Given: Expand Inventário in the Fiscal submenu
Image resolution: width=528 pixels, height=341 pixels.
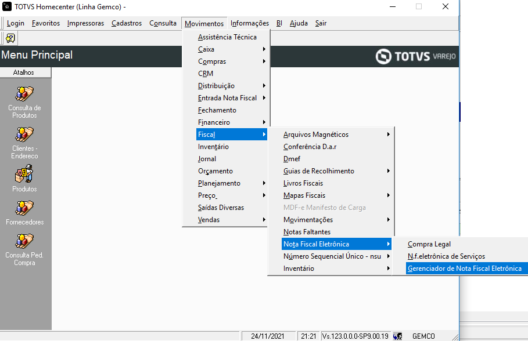Looking at the screenshot, I should pos(336,269).
